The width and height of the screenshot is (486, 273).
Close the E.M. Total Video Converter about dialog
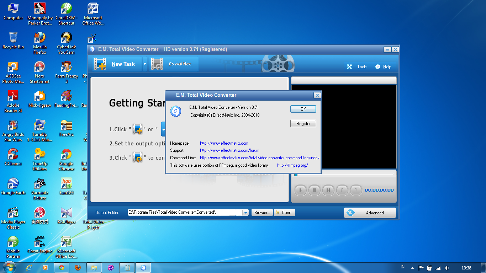click(x=317, y=95)
